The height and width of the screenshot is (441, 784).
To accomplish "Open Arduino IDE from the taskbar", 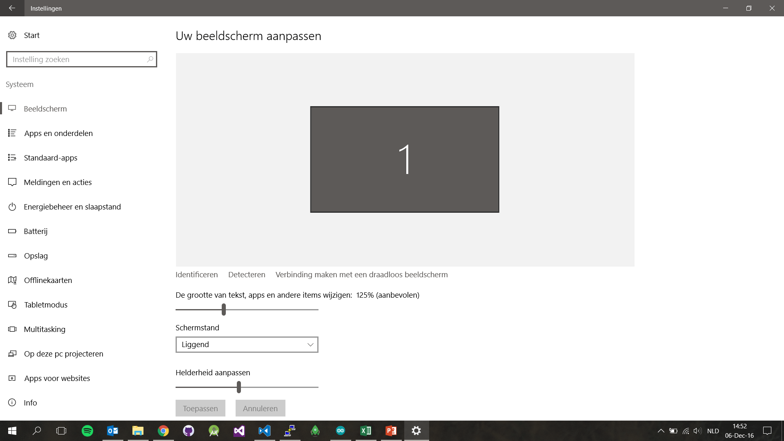I will 341,431.
